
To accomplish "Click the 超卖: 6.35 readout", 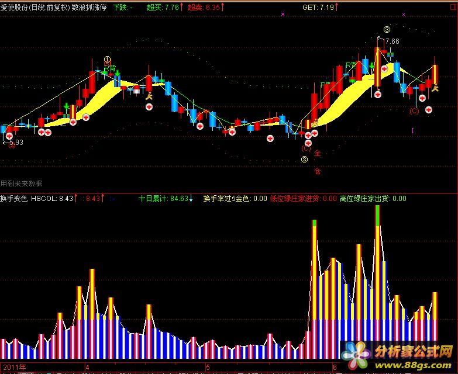I will (x=206, y=7).
